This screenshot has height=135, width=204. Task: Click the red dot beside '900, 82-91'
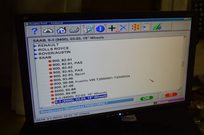[50, 61]
